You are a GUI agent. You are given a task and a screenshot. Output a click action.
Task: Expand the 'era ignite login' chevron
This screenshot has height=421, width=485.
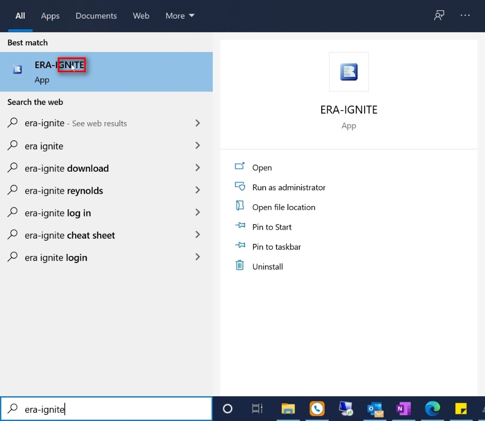pyautogui.click(x=198, y=257)
